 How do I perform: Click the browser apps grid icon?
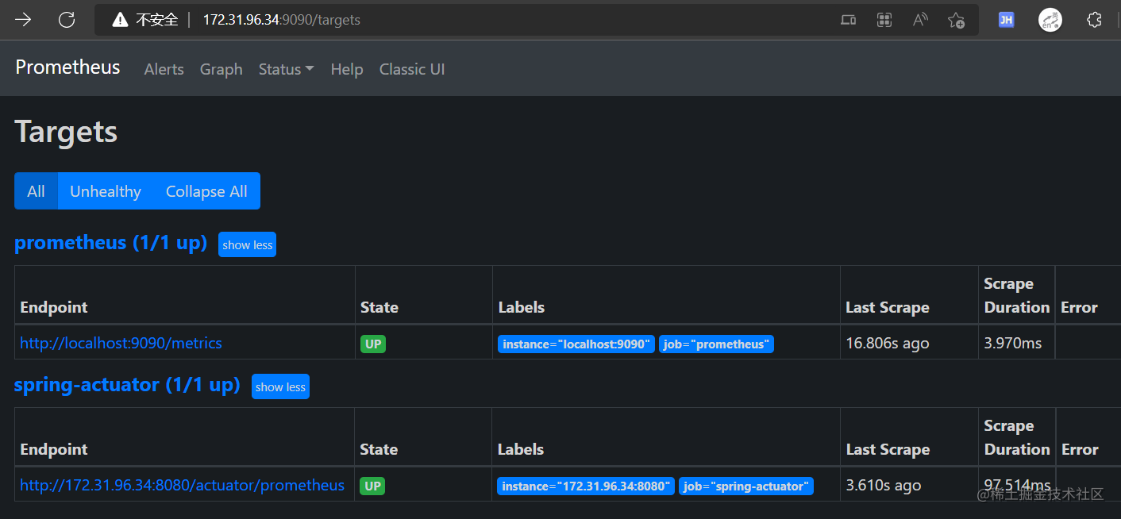click(x=884, y=19)
